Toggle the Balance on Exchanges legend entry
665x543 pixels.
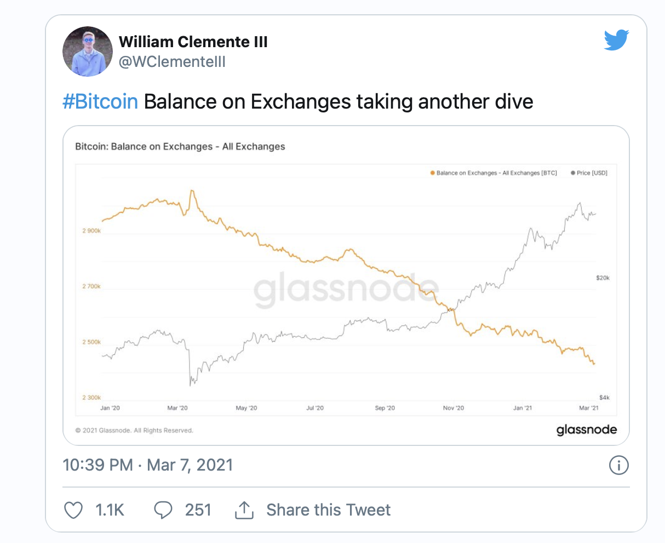[x=496, y=173]
